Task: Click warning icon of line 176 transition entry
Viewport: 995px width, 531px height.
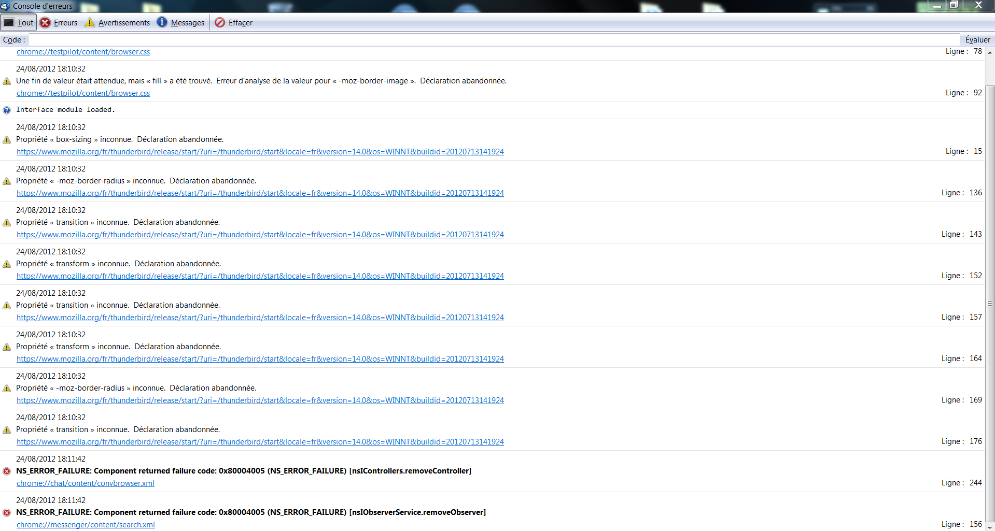Action: tap(7, 430)
